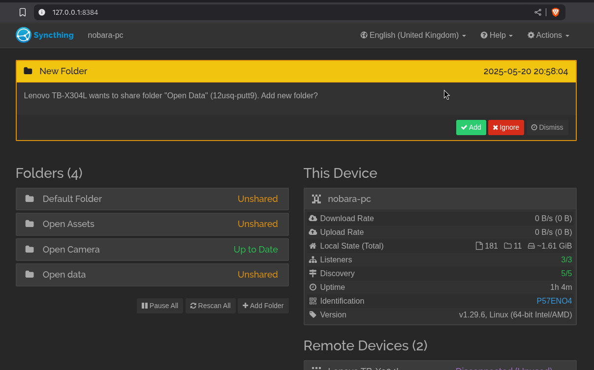The height and width of the screenshot is (370, 594).
Task: Click the Download Rate cloud icon
Action: 313,218
